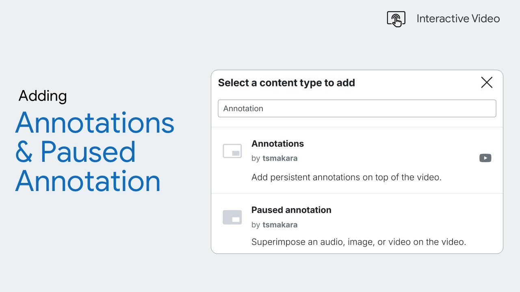Close the content type selection dialog
520x292 pixels.
(x=486, y=83)
